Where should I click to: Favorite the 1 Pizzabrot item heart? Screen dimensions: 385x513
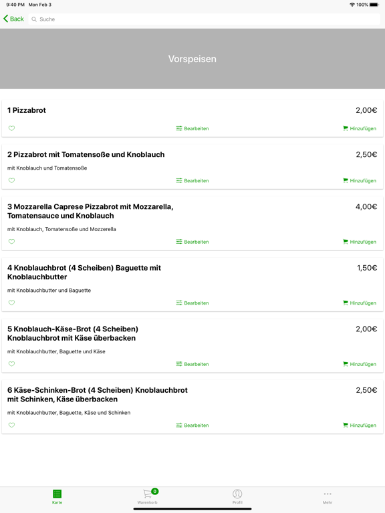tap(11, 128)
